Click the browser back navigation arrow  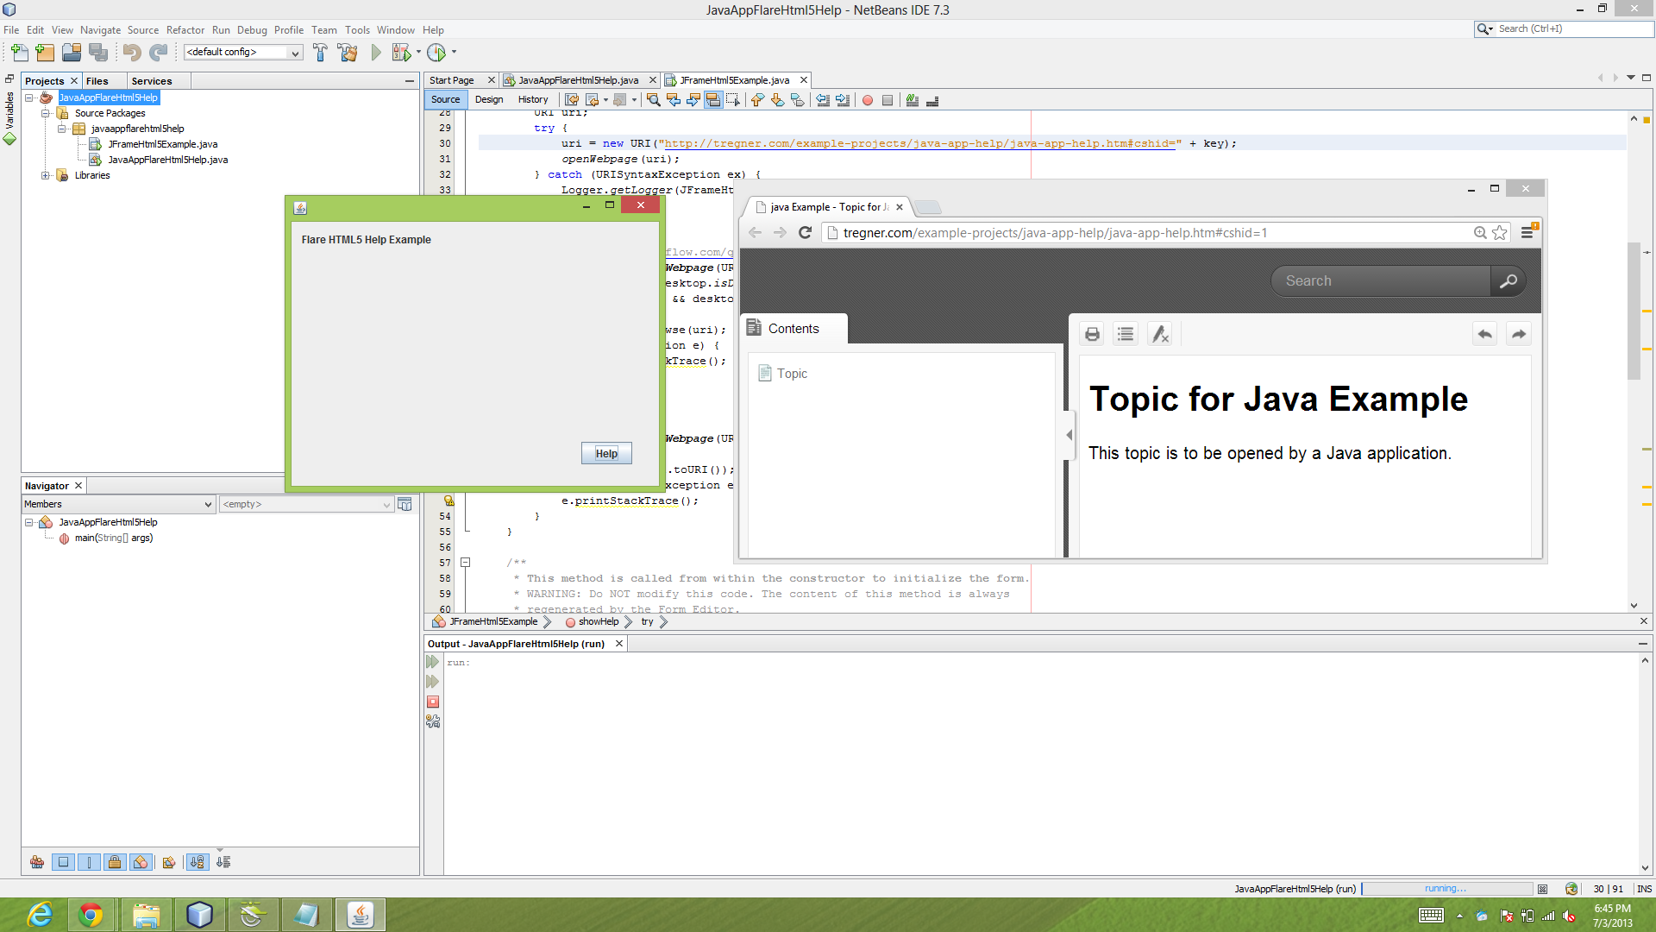(756, 232)
